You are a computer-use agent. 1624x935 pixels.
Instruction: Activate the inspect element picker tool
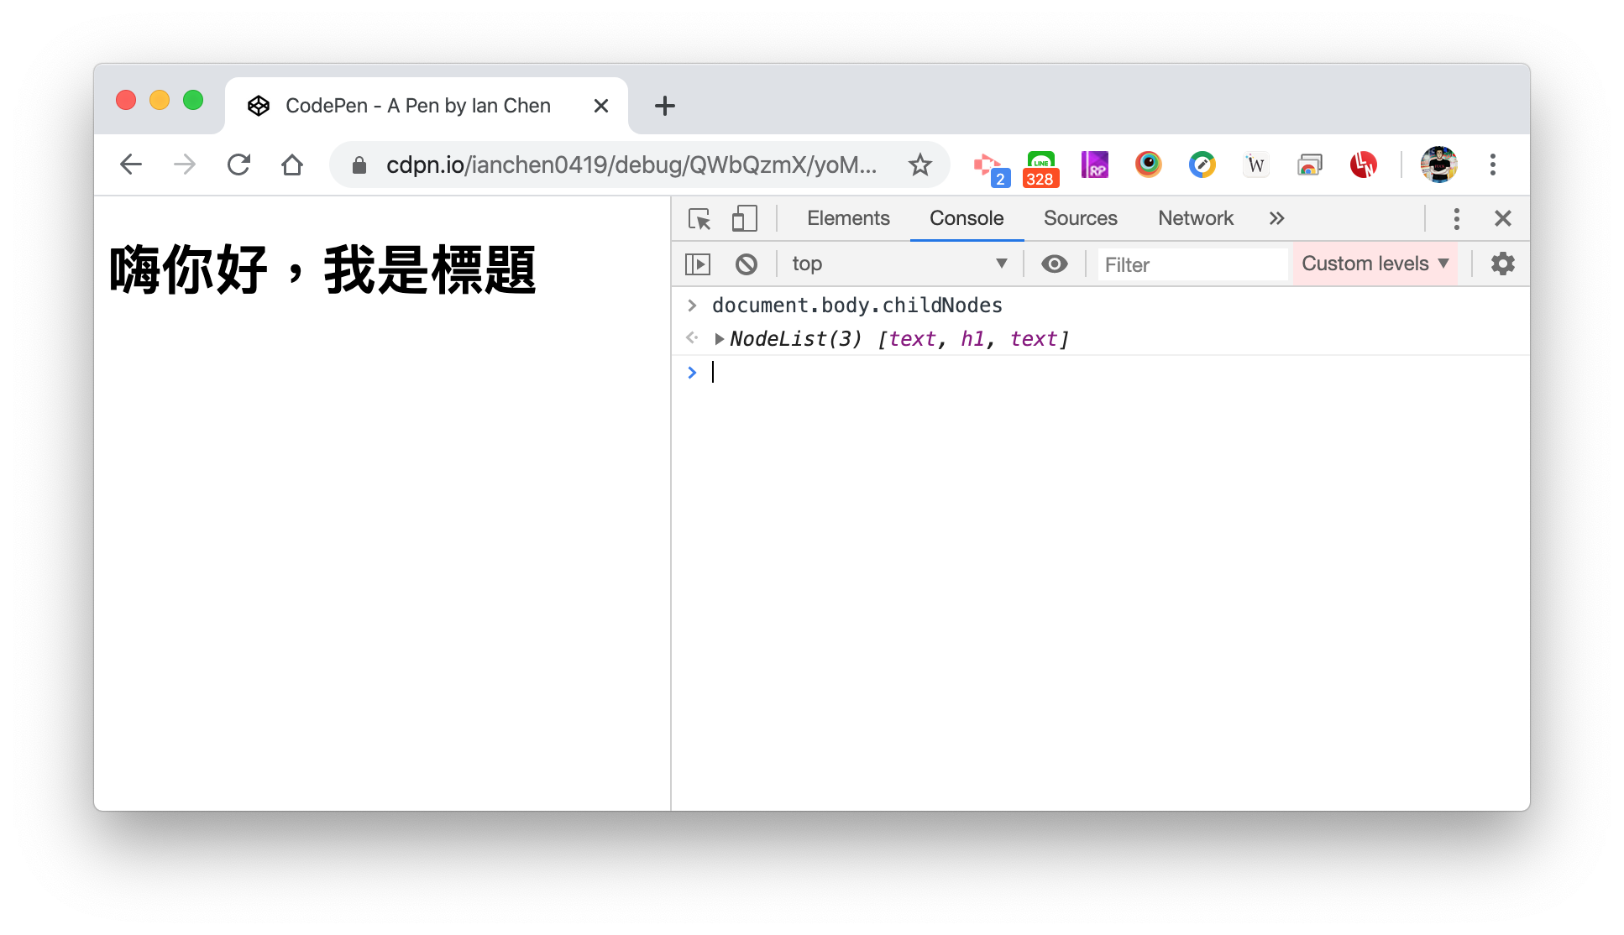tap(699, 219)
